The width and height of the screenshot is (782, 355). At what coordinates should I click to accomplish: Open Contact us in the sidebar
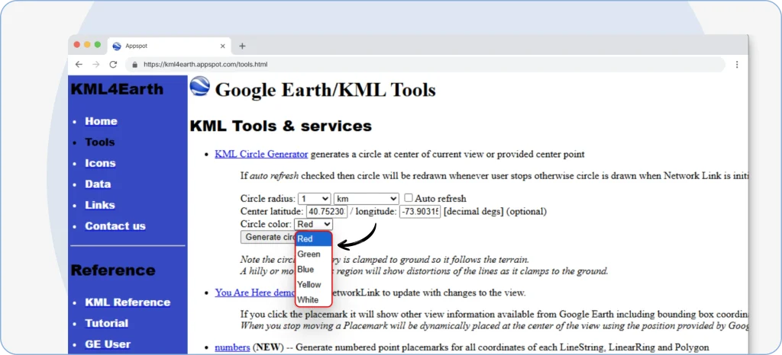tap(115, 225)
